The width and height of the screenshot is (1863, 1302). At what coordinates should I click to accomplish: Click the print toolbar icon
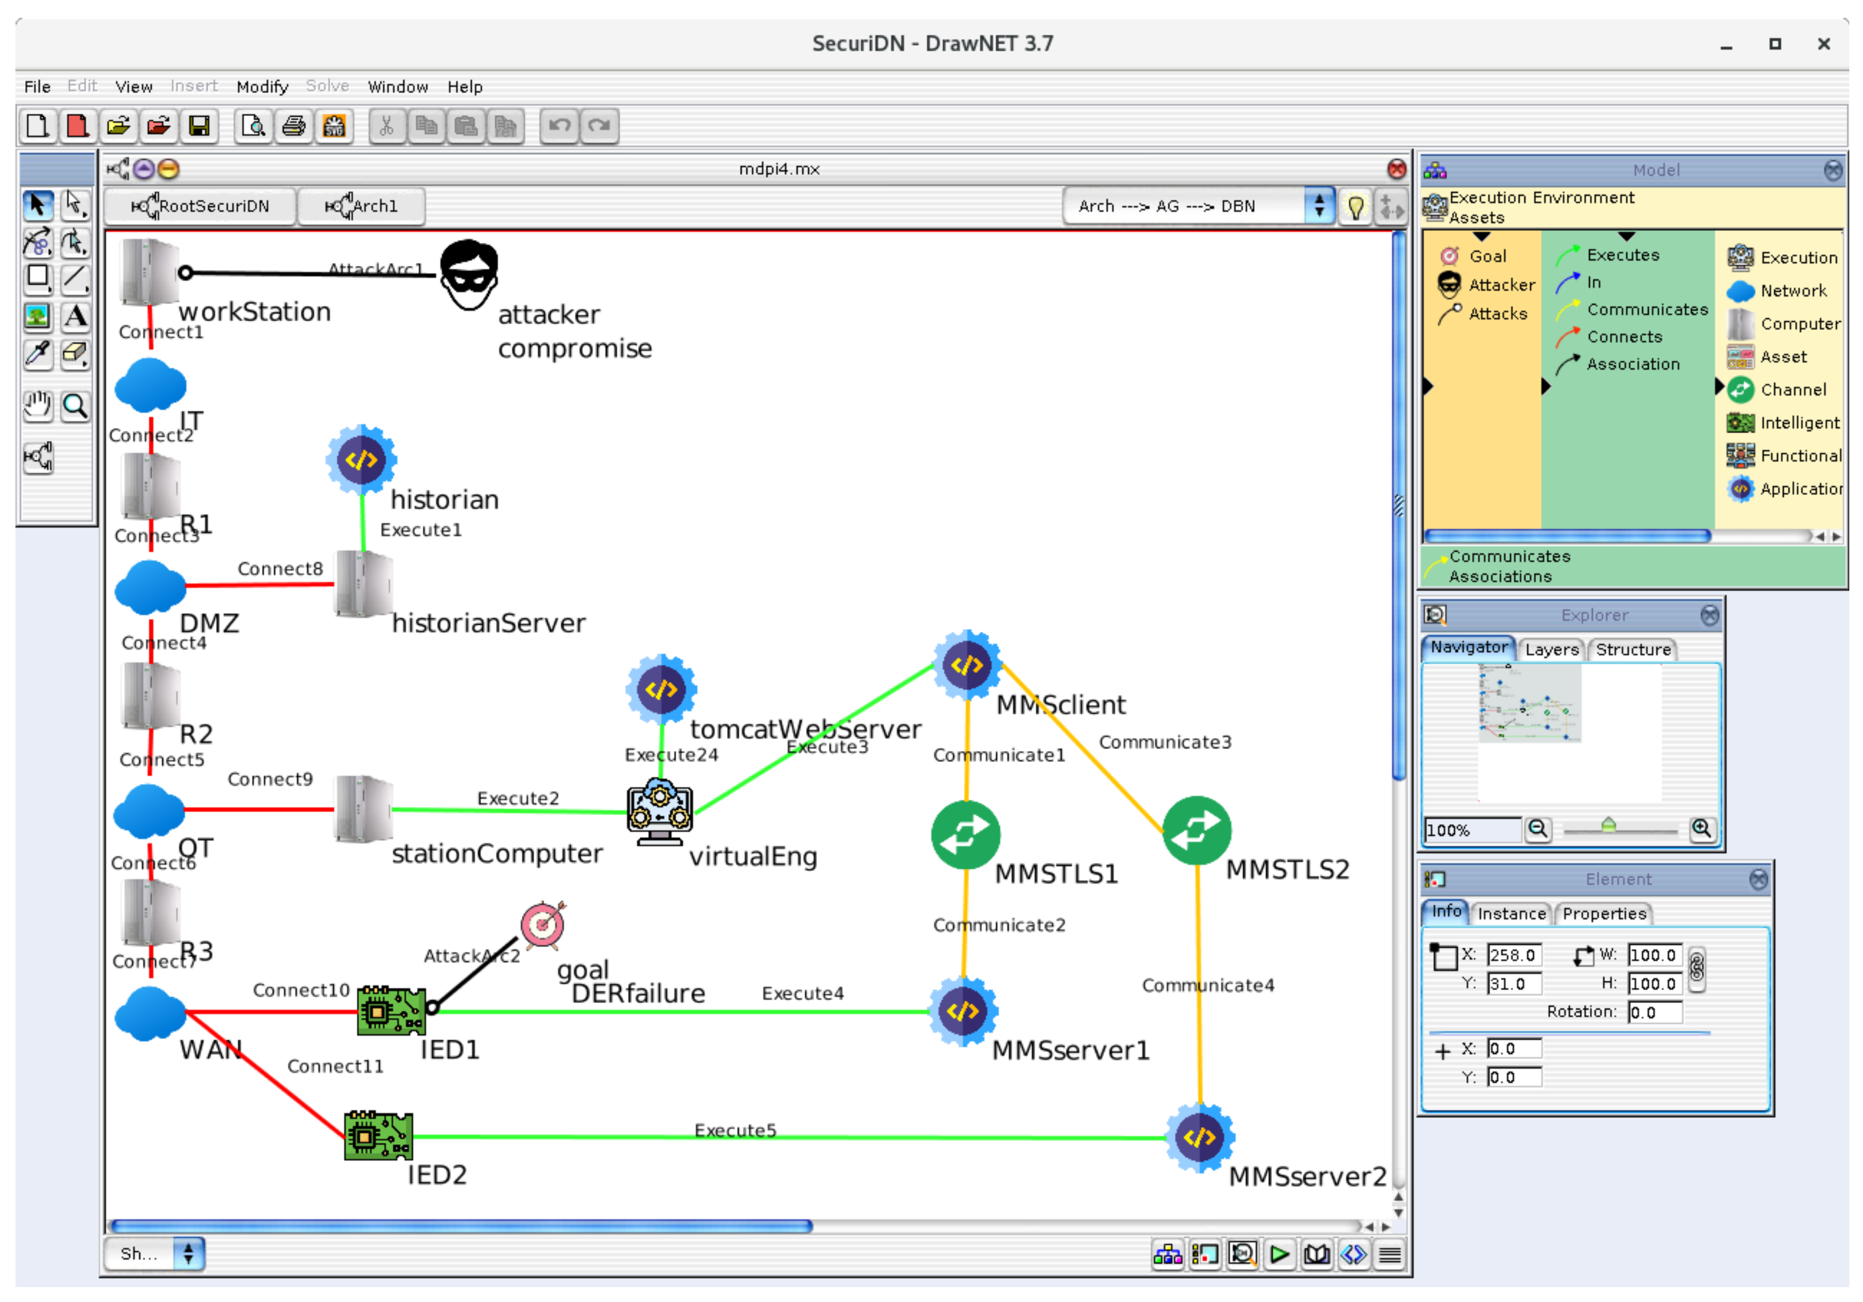(x=294, y=126)
